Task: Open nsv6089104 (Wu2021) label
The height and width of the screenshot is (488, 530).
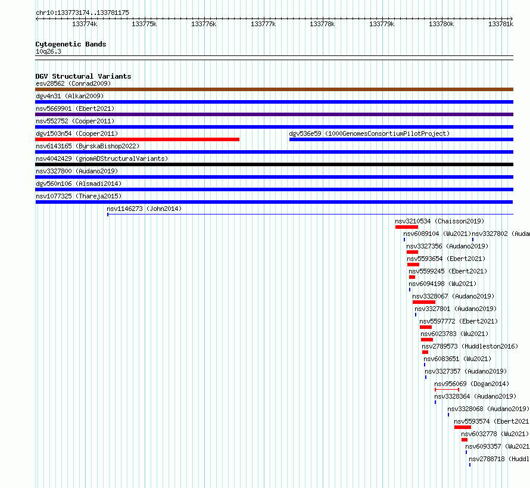Action: click(x=437, y=234)
